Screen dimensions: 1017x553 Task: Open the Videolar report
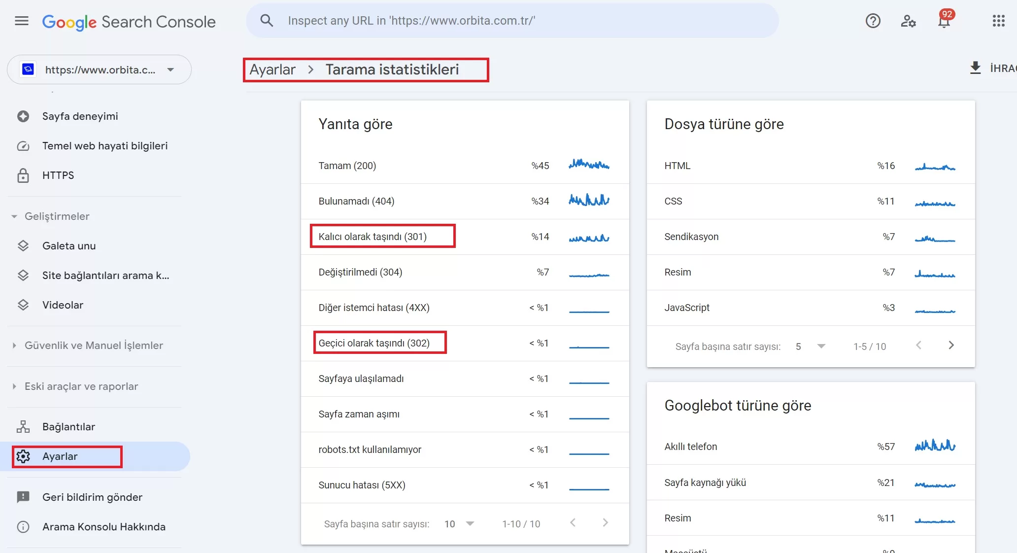coord(95,305)
